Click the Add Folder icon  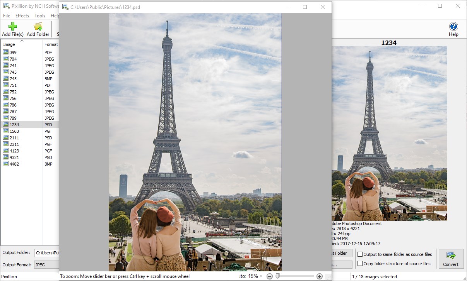[37, 26]
